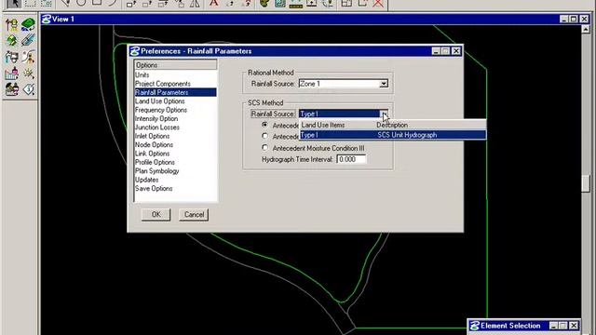
Task: Click View 1 scrollbar up arrow
Action: click(x=586, y=29)
